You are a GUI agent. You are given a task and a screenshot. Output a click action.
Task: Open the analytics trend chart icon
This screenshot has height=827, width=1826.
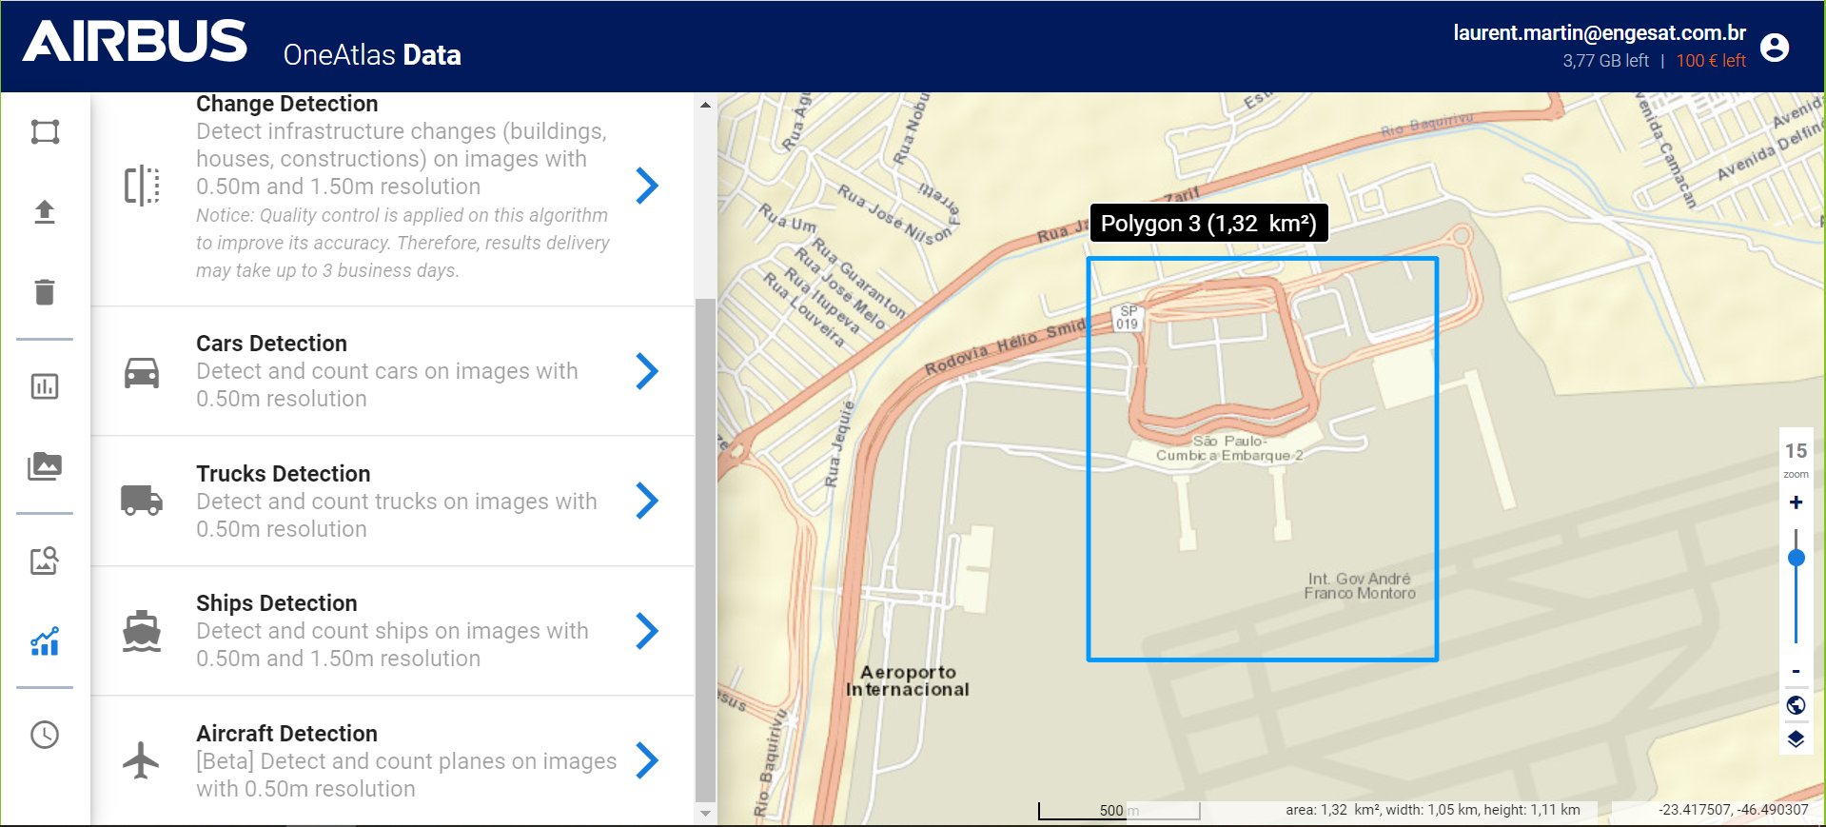point(45,641)
